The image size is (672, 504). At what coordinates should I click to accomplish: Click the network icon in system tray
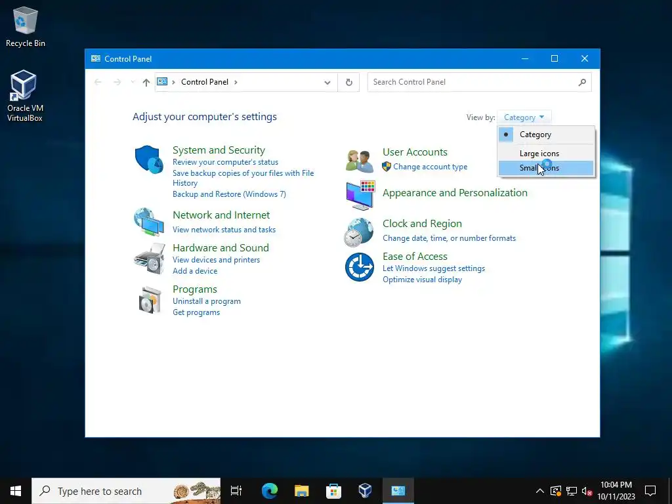click(x=572, y=491)
